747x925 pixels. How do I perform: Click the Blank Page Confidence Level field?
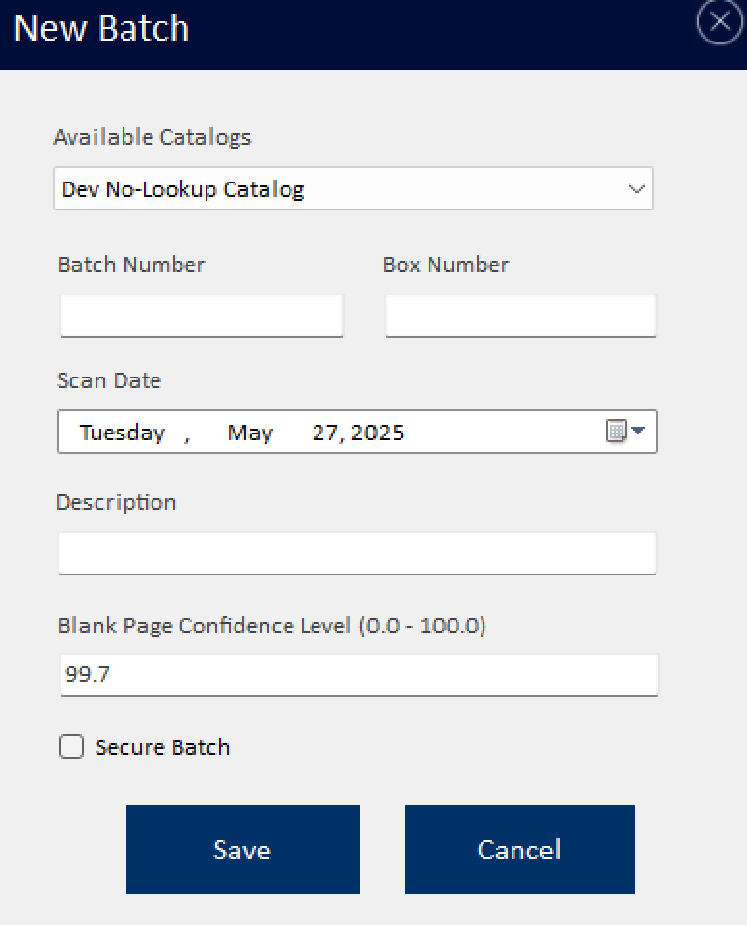359,675
